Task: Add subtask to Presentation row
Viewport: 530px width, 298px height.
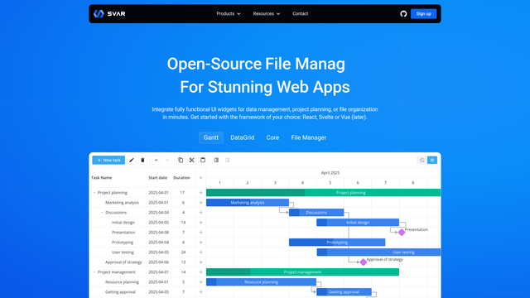Action: pos(200,233)
